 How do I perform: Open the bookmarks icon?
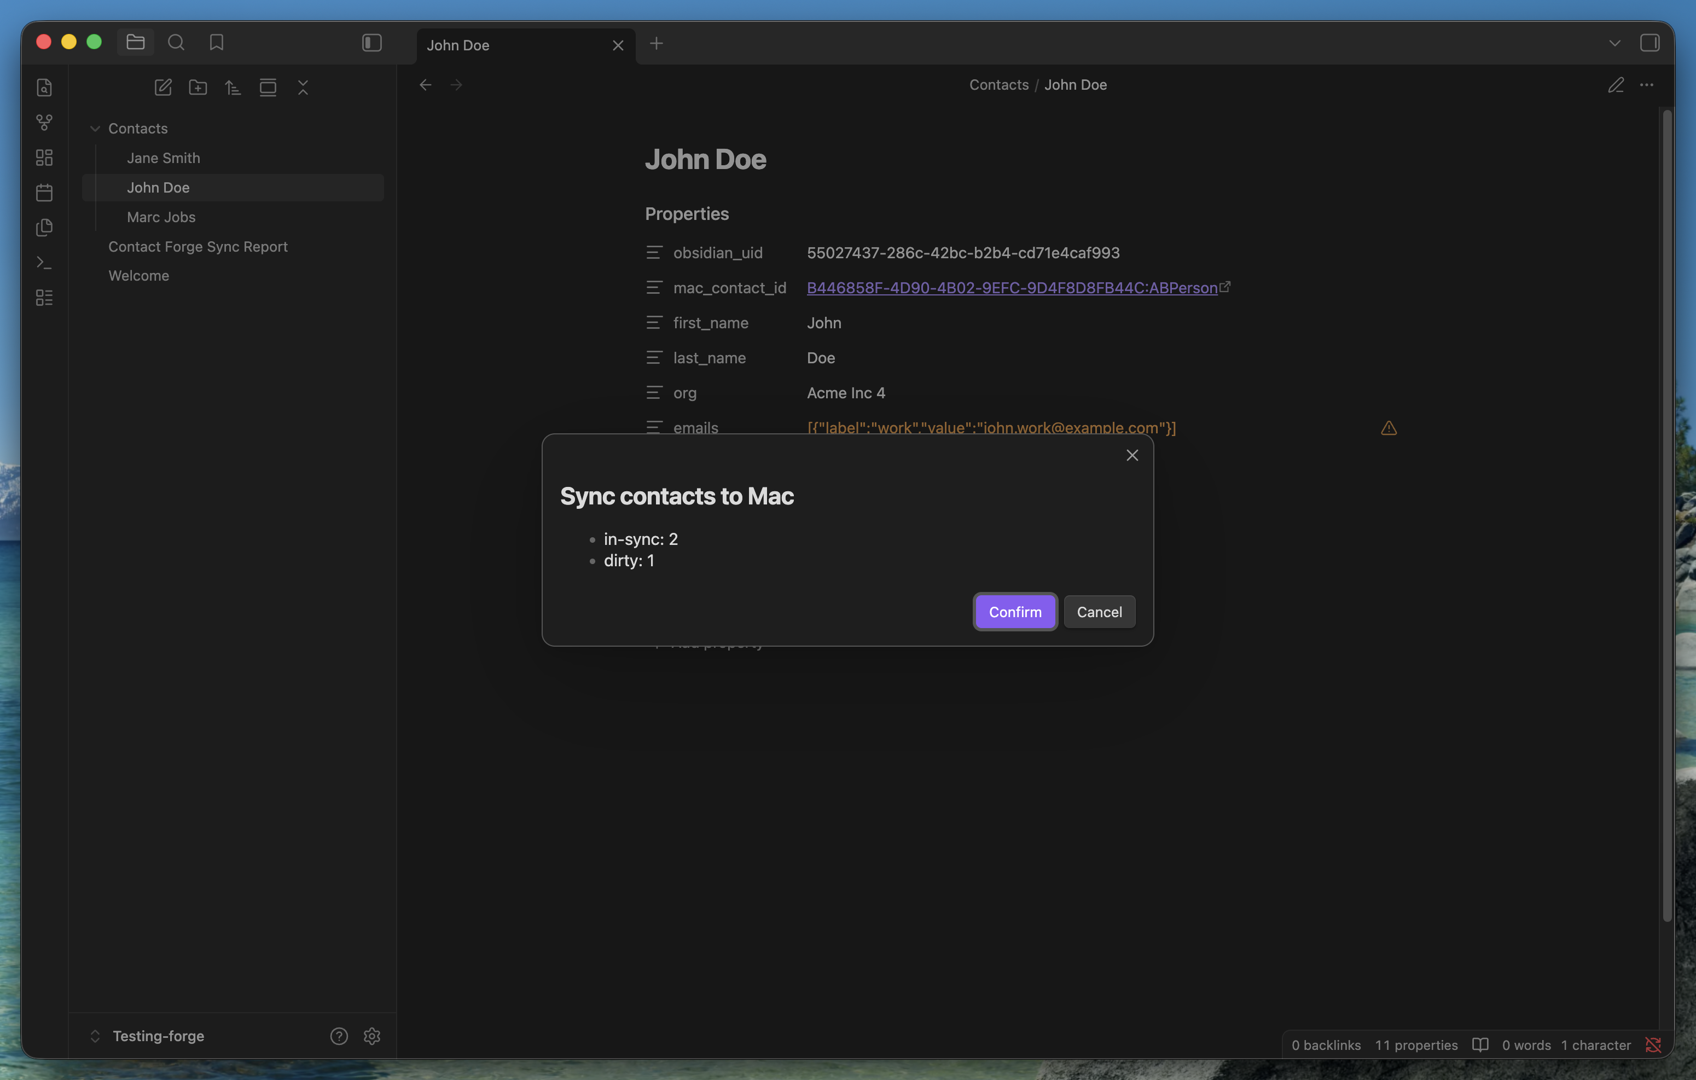point(216,42)
